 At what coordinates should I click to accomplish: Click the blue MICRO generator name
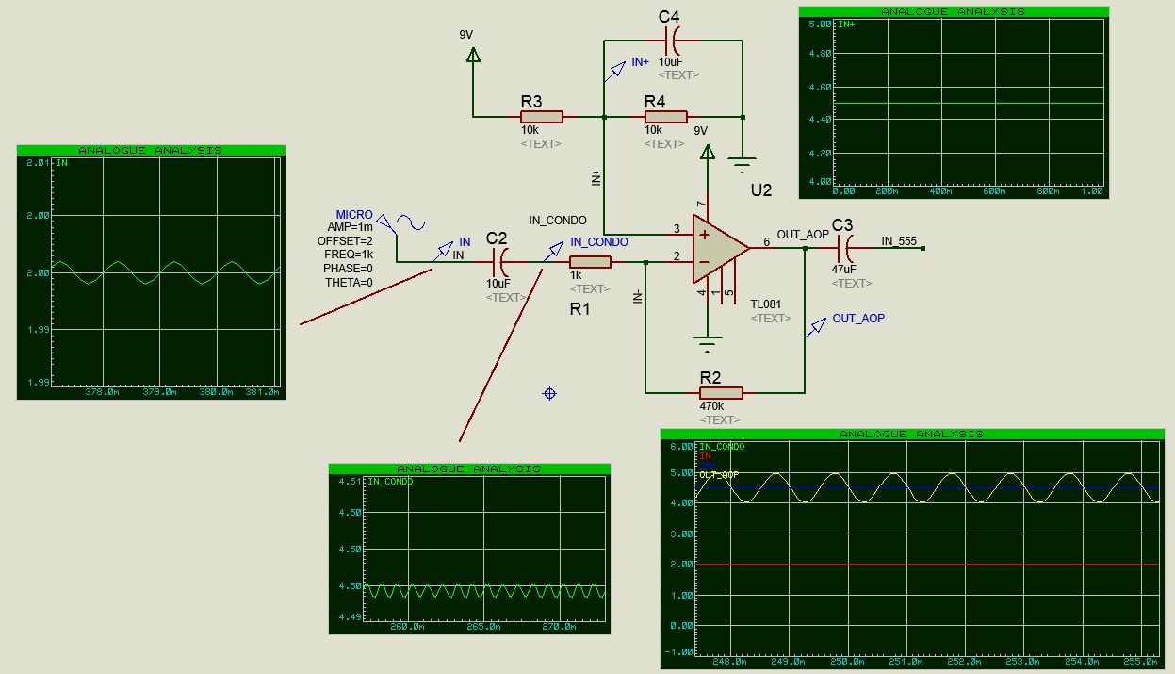[x=354, y=215]
